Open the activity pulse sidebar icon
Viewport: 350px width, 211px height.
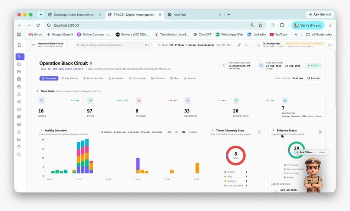pos(20,57)
